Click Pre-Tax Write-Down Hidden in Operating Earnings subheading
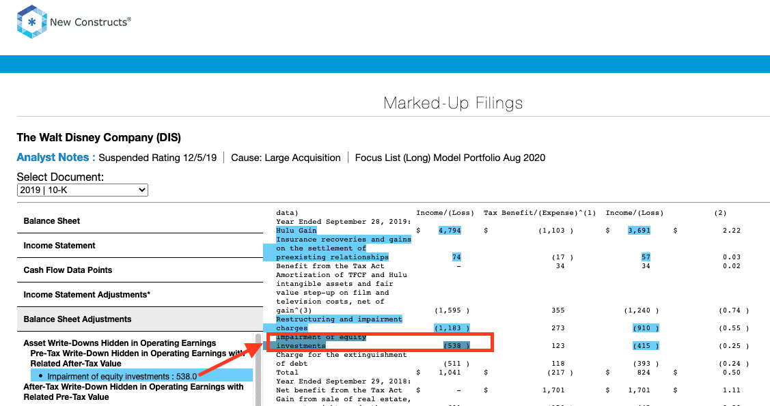This screenshot has height=406, width=770. pyautogui.click(x=137, y=358)
